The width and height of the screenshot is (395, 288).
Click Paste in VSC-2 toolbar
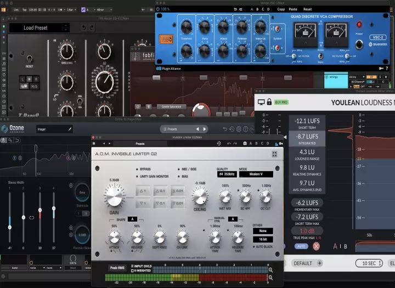[x=293, y=9]
